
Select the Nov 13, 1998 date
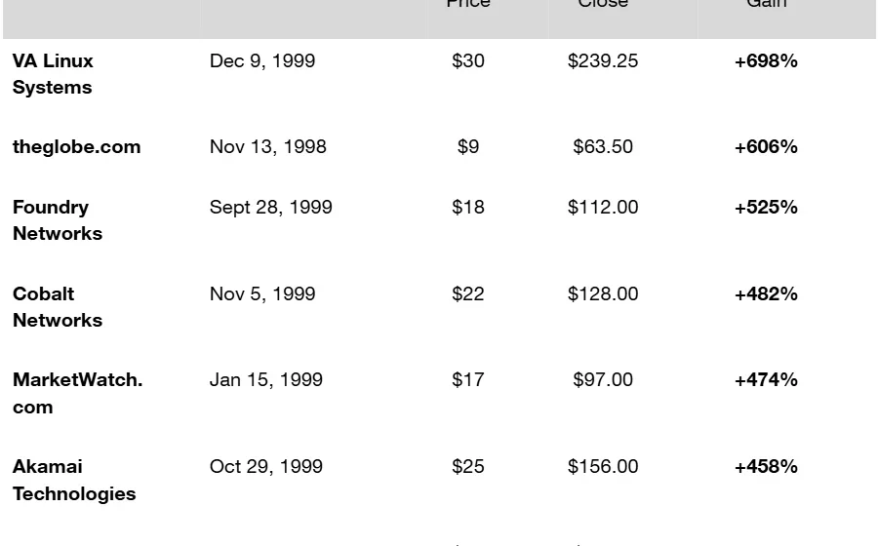click(268, 146)
